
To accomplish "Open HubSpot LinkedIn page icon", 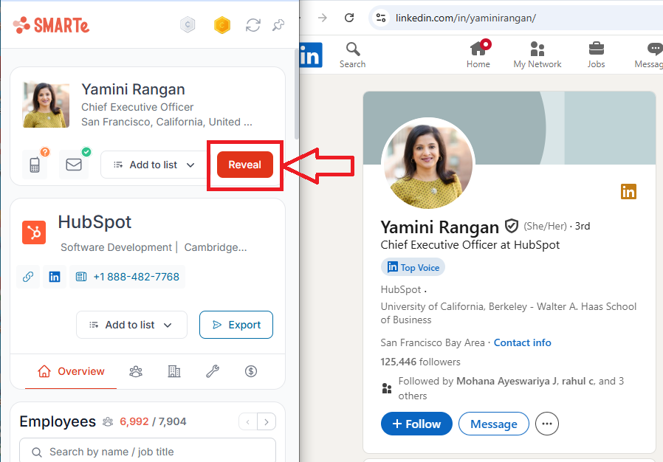I will (x=55, y=277).
